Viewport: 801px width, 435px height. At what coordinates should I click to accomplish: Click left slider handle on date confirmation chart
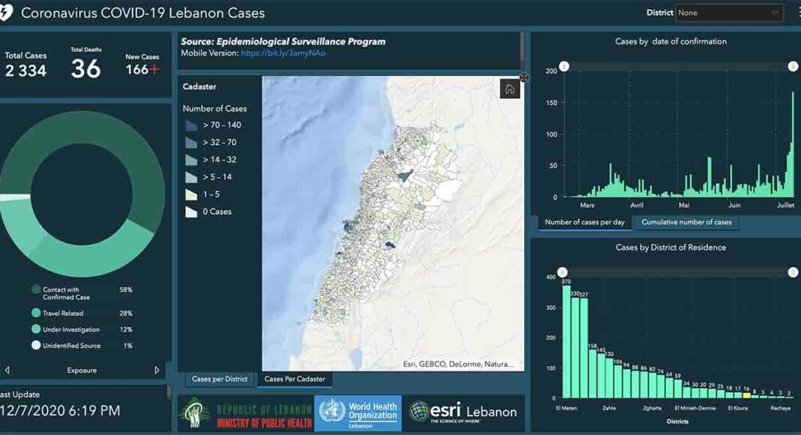564,67
